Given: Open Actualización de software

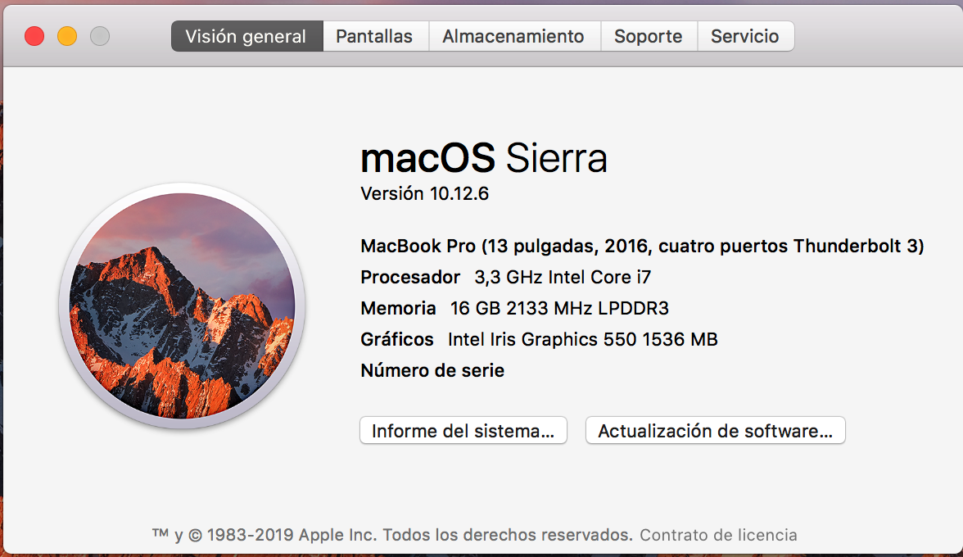Looking at the screenshot, I should coord(715,431).
